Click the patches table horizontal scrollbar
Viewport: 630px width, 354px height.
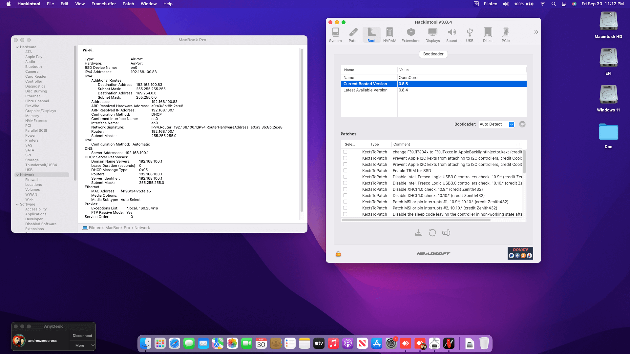pos(416,220)
